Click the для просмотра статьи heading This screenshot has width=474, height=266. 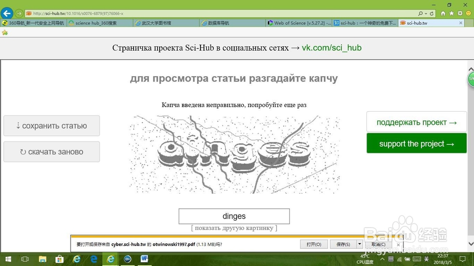point(234,79)
